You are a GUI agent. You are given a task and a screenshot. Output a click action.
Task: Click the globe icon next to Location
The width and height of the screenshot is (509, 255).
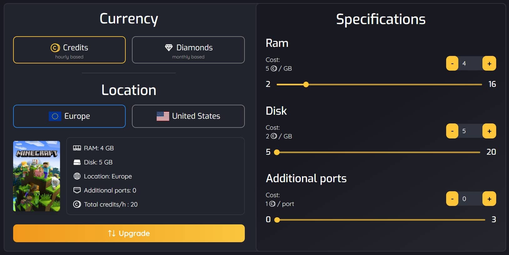pos(77,176)
